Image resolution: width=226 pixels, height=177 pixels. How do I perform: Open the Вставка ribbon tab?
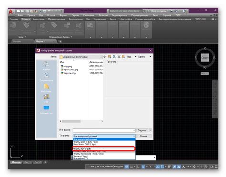click(x=26, y=19)
